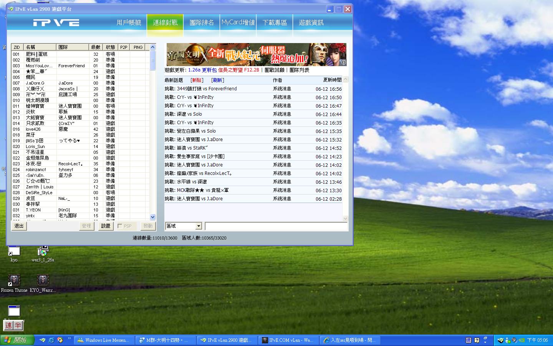Launch Internet Explorer from Quick Launch
Screen dimensions: 553x346
click(x=51, y=340)
